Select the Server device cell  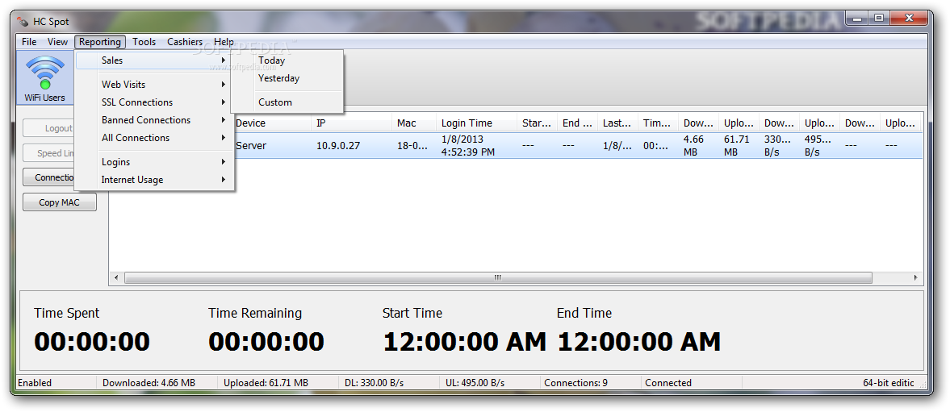tap(251, 146)
